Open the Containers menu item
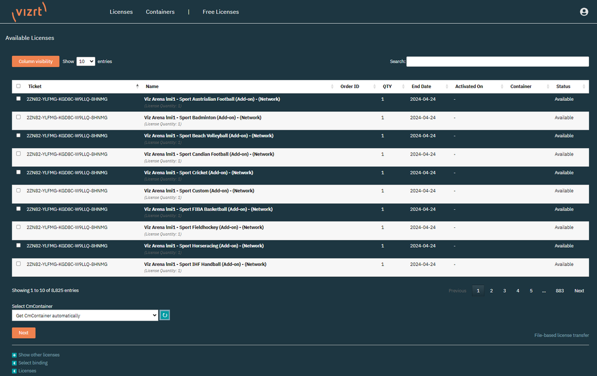597x376 pixels. pos(160,12)
